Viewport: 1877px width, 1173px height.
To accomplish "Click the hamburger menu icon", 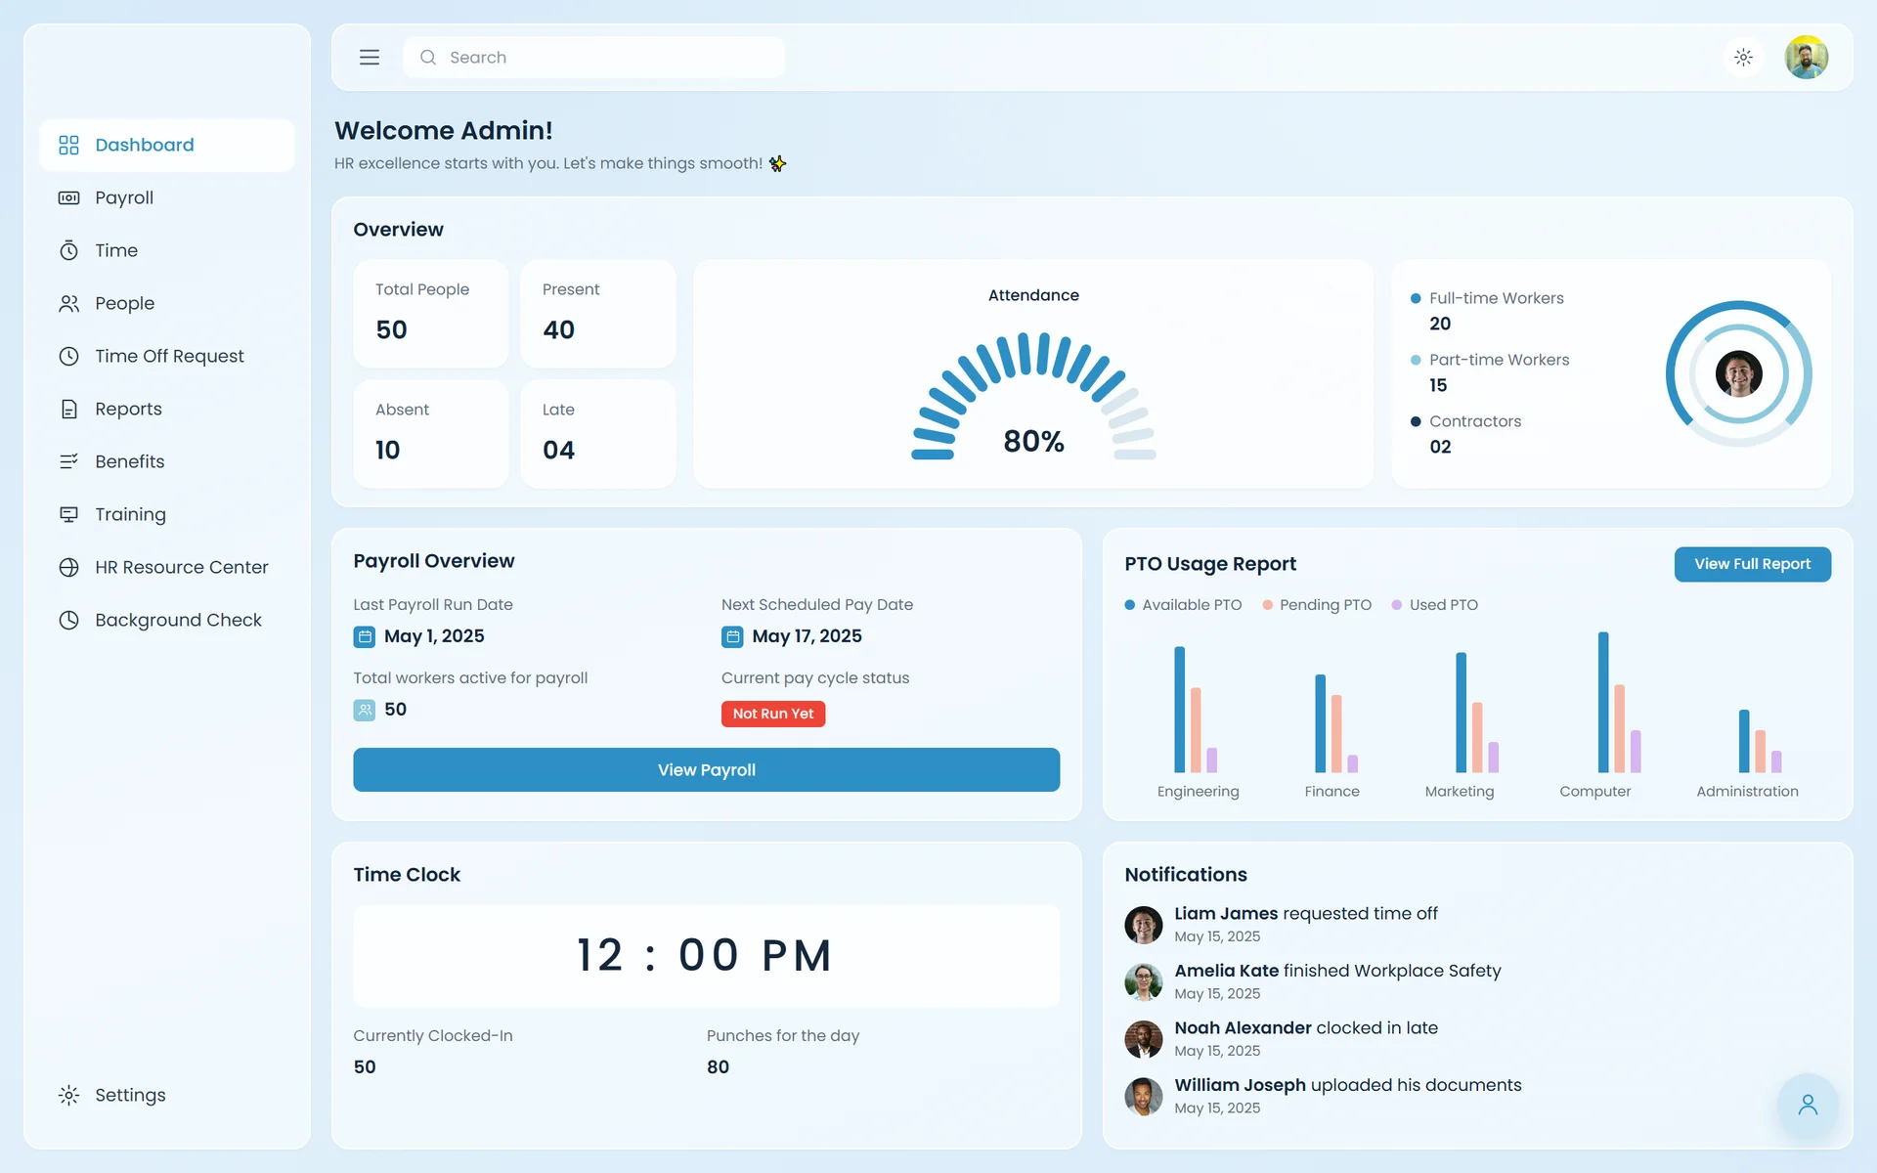I will coord(369,58).
